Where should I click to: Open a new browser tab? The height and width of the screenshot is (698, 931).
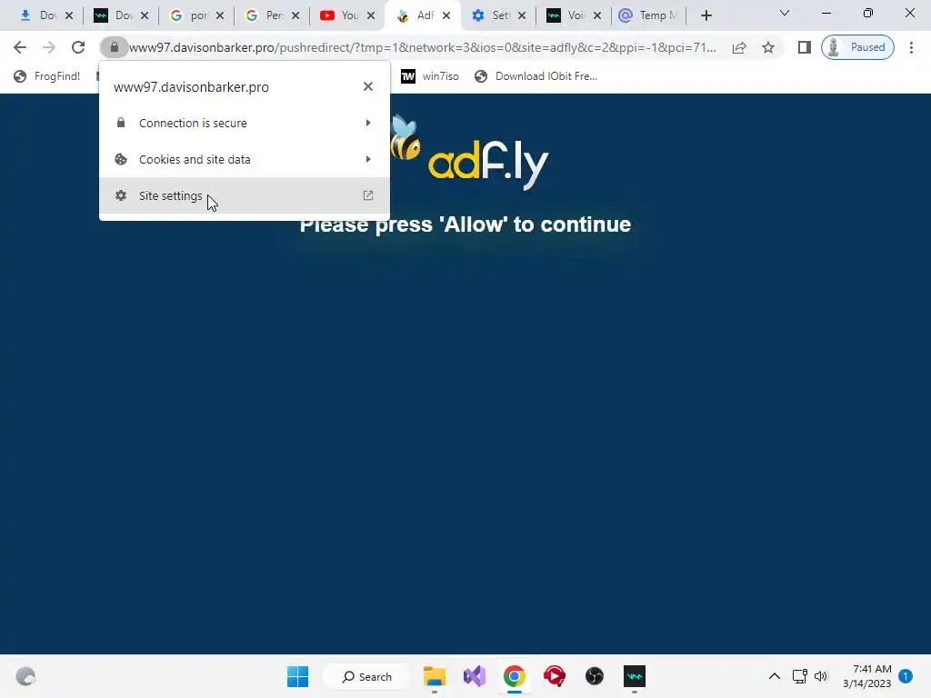coord(706,15)
